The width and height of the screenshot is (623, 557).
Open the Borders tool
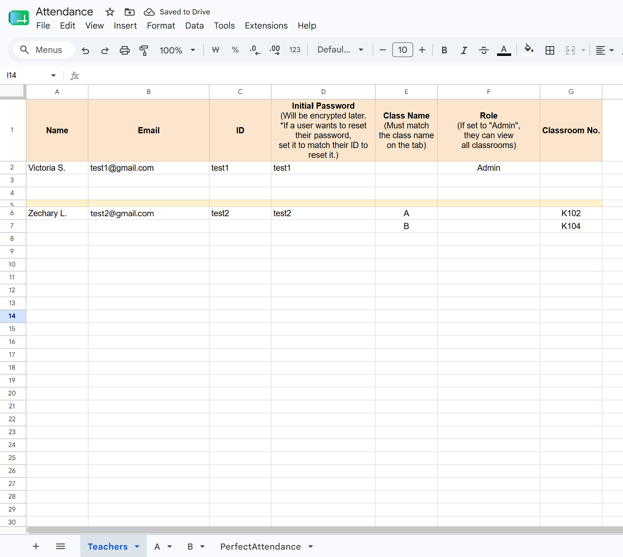click(550, 50)
